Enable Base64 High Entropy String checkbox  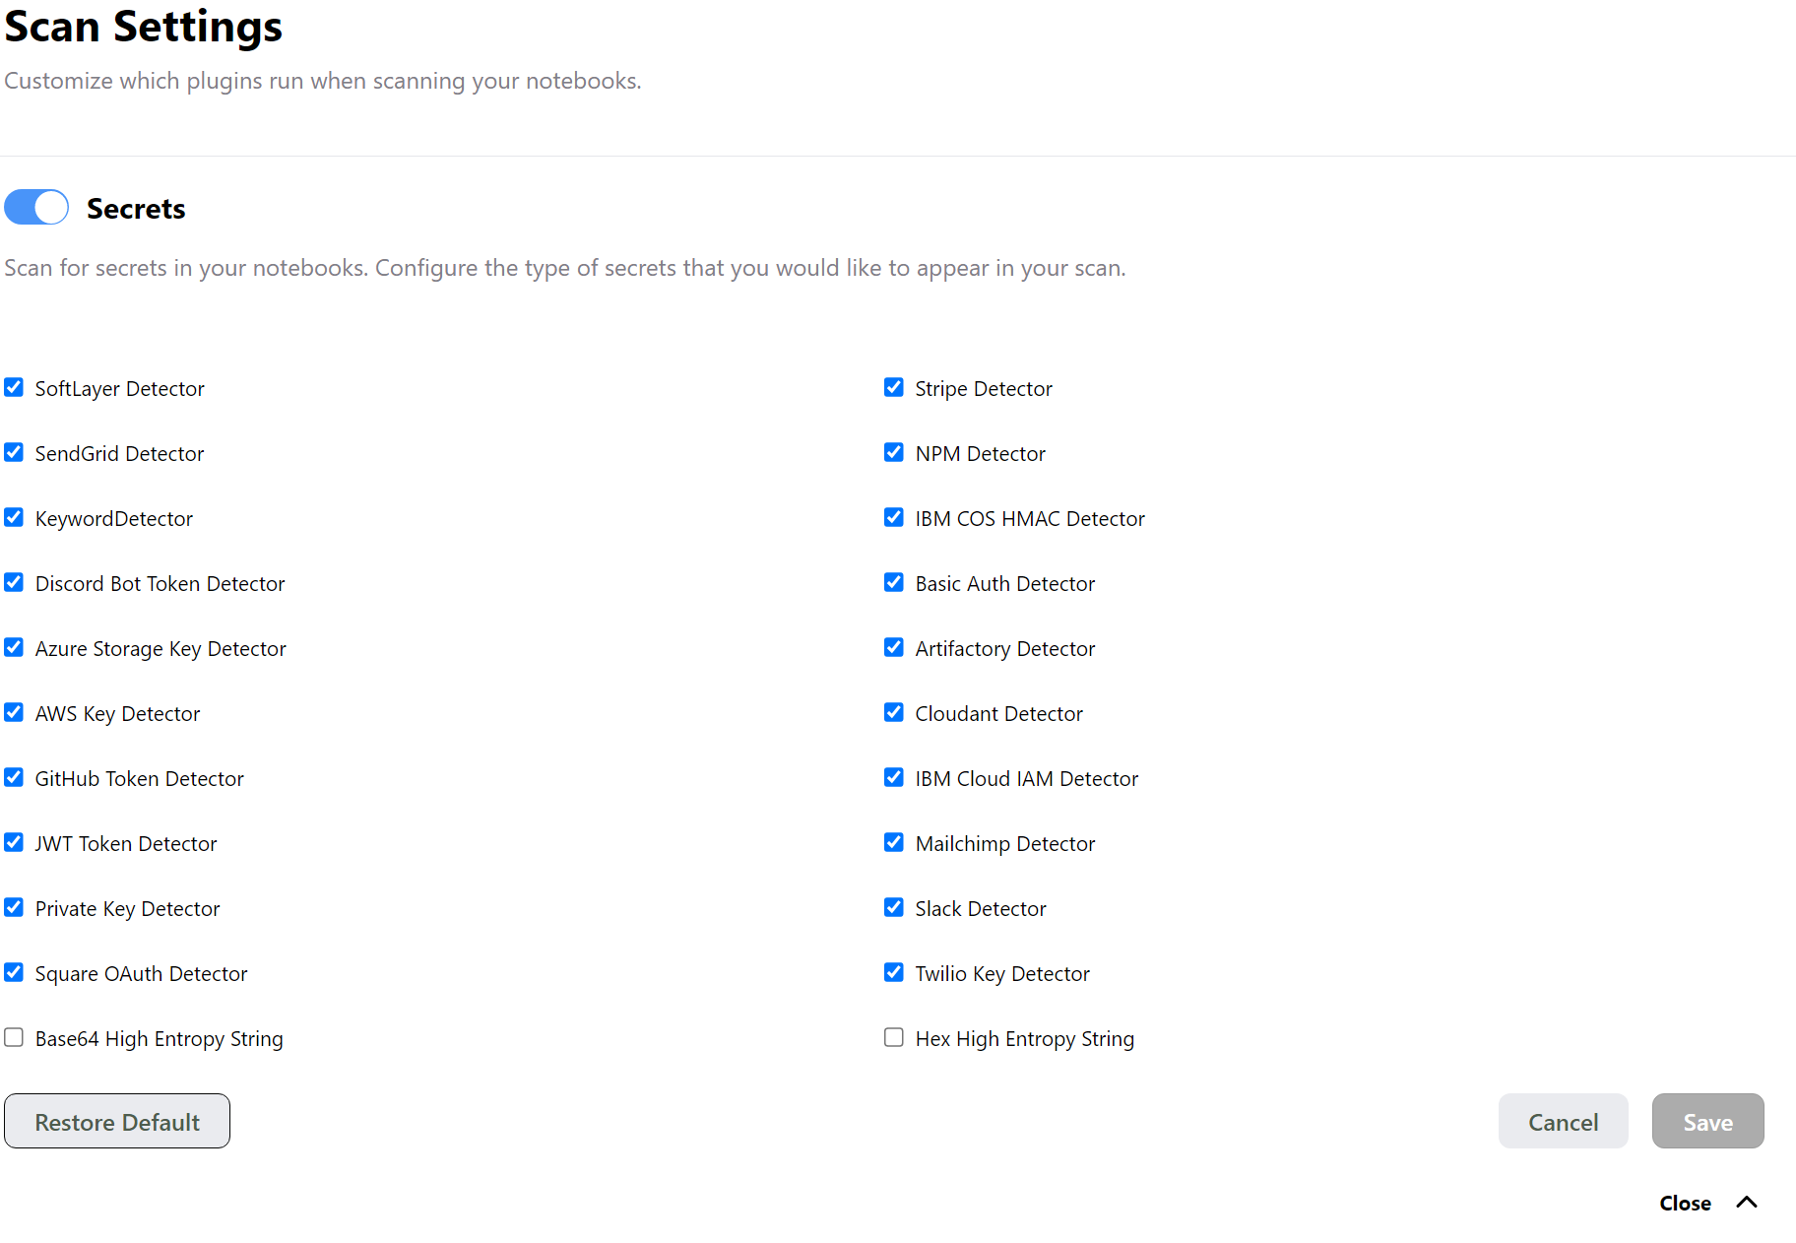(14, 1037)
